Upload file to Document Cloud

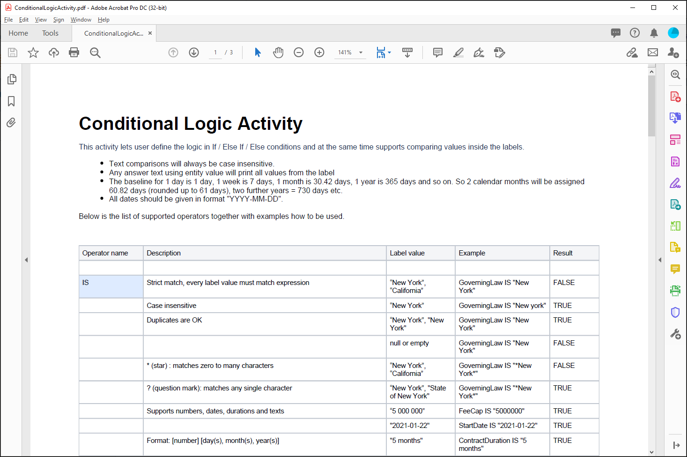point(54,52)
